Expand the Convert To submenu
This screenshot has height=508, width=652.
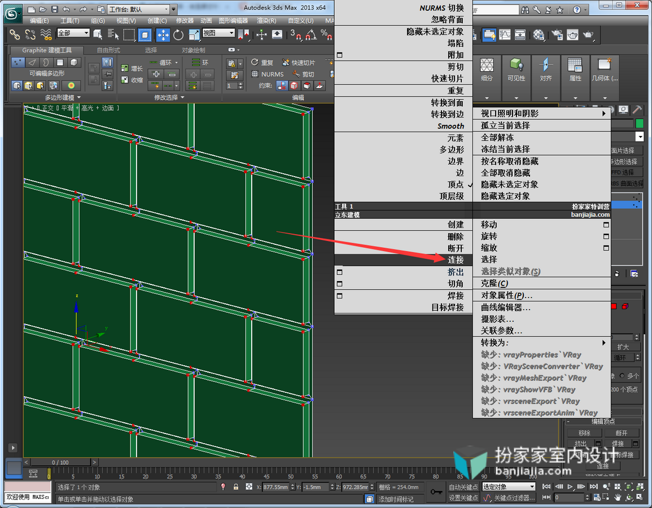[x=542, y=343]
